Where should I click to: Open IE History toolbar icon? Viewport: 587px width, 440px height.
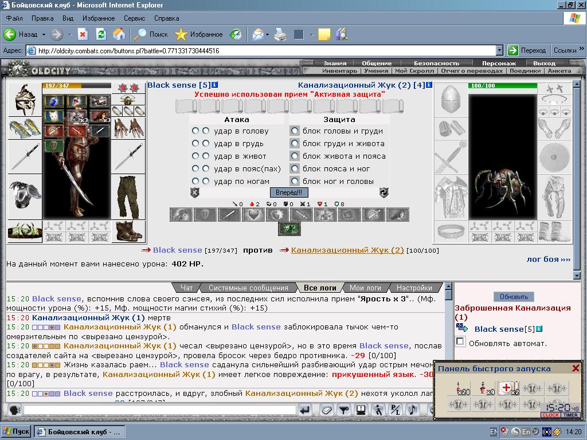pyautogui.click(x=236, y=35)
